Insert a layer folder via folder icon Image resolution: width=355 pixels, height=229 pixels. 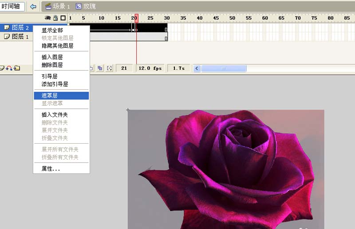tap(17, 68)
